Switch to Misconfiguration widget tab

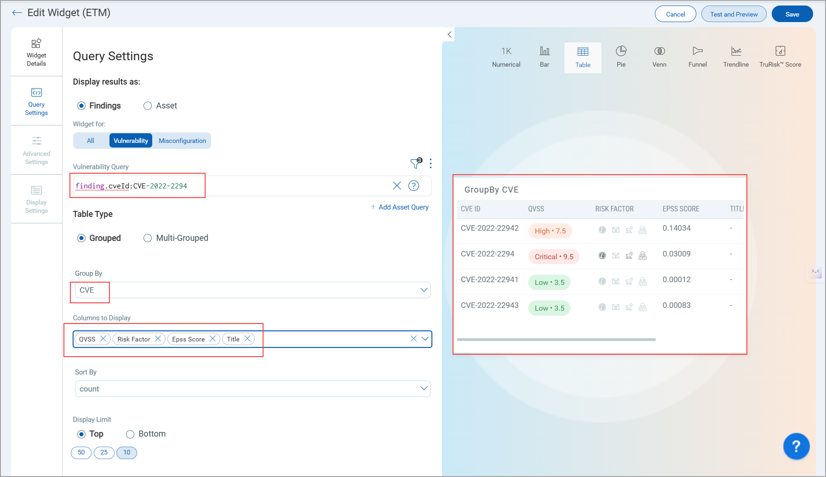(x=182, y=141)
